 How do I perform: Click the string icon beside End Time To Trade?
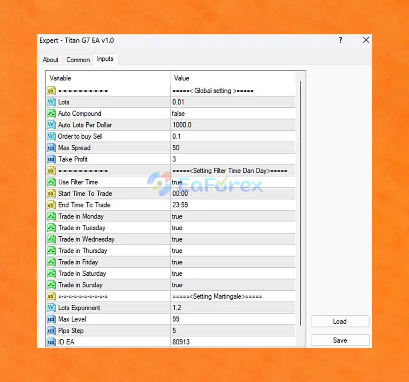tap(51, 205)
